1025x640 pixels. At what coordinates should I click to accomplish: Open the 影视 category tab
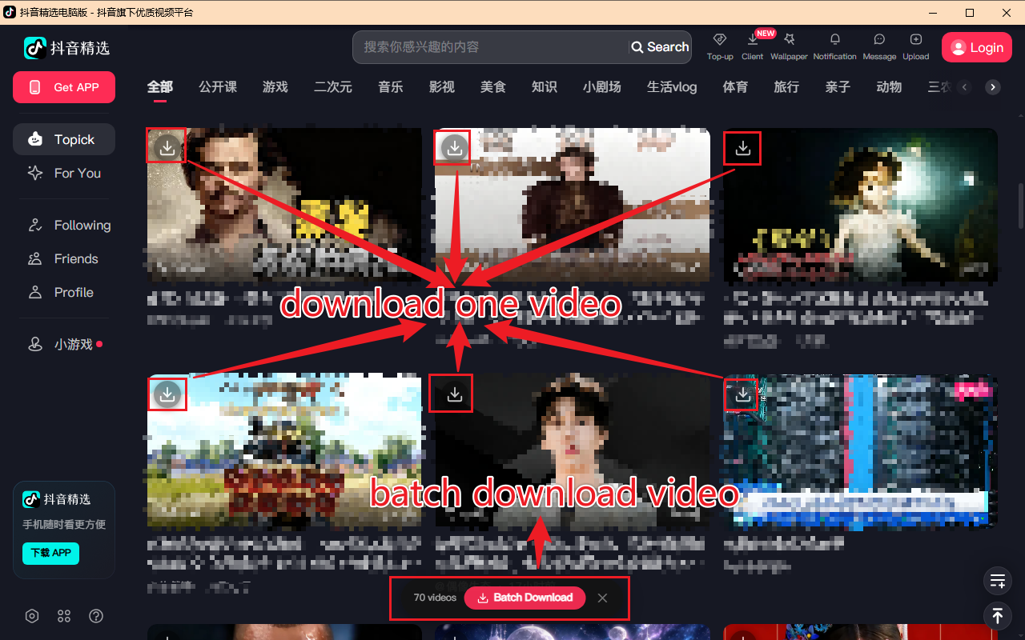pos(442,86)
